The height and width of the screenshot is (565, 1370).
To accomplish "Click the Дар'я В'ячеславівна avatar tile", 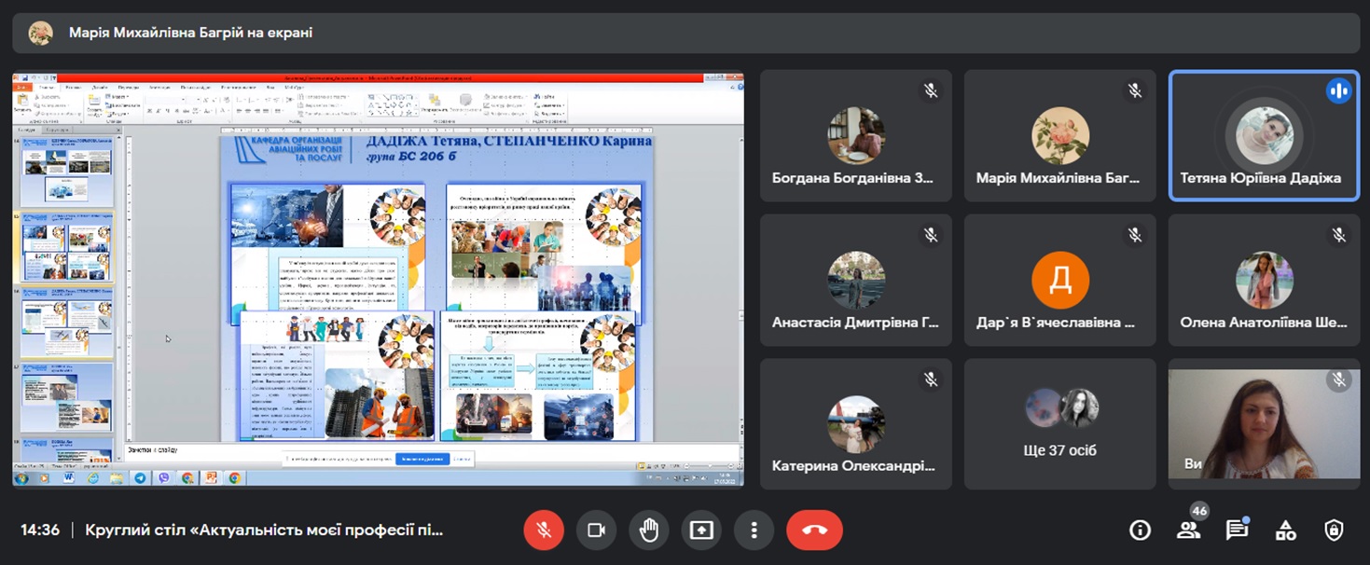I will [1059, 280].
